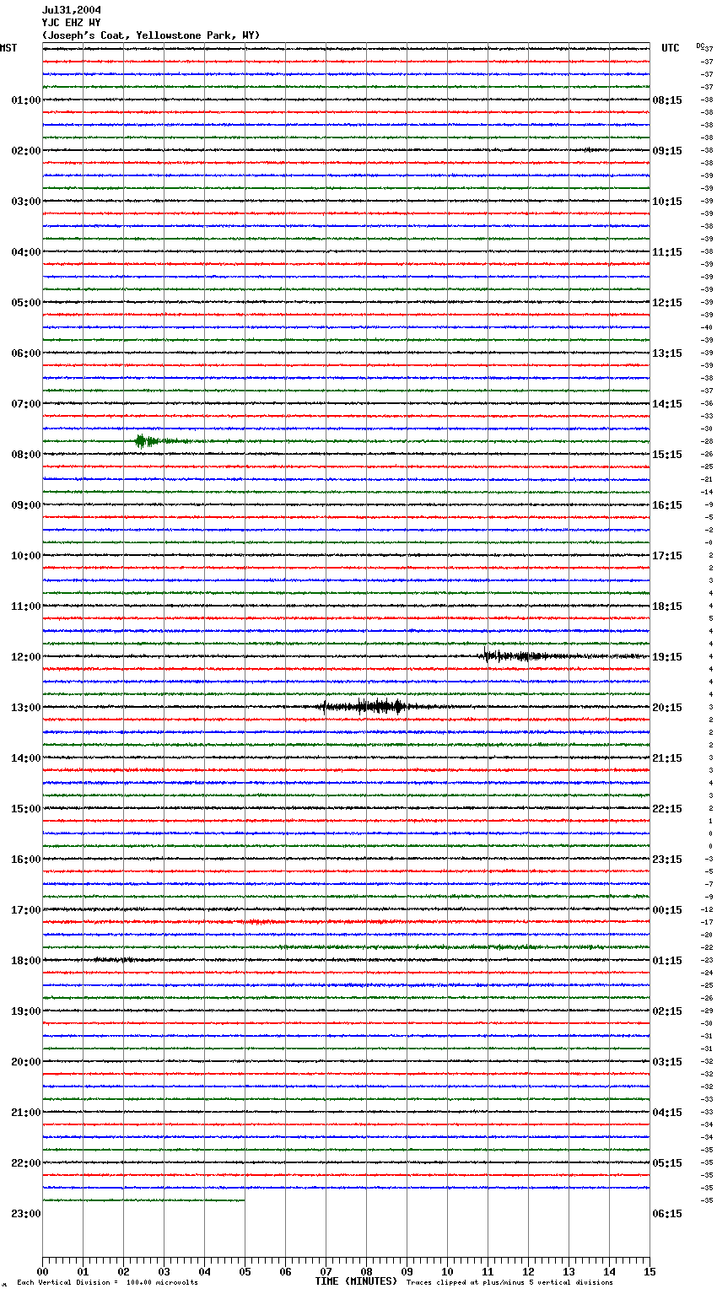Click the MST timezone header label

click(x=8, y=48)
